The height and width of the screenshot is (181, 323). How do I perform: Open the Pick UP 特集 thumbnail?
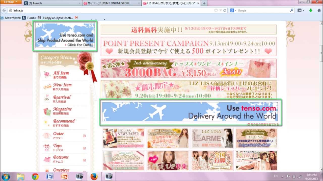click(168, 160)
